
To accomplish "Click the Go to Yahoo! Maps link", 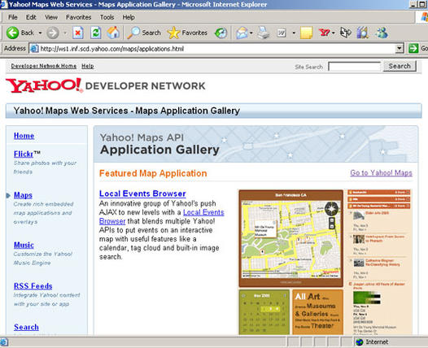I will [381, 172].
